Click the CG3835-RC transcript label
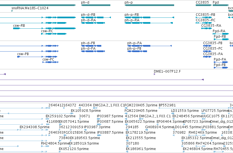Viewport: 233px width, 153px height. click(x=206, y=20)
